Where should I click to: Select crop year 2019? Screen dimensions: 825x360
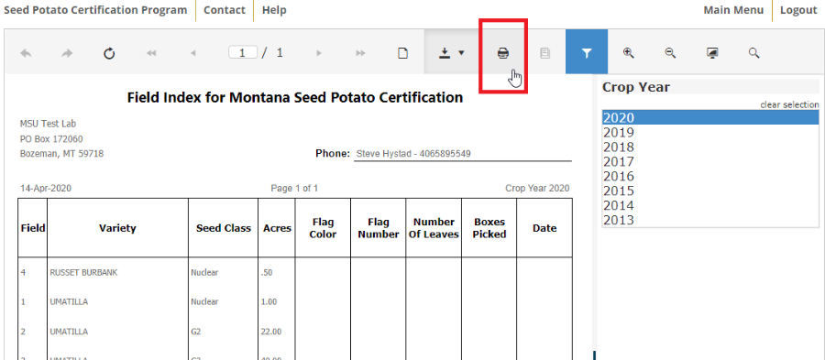click(710, 133)
